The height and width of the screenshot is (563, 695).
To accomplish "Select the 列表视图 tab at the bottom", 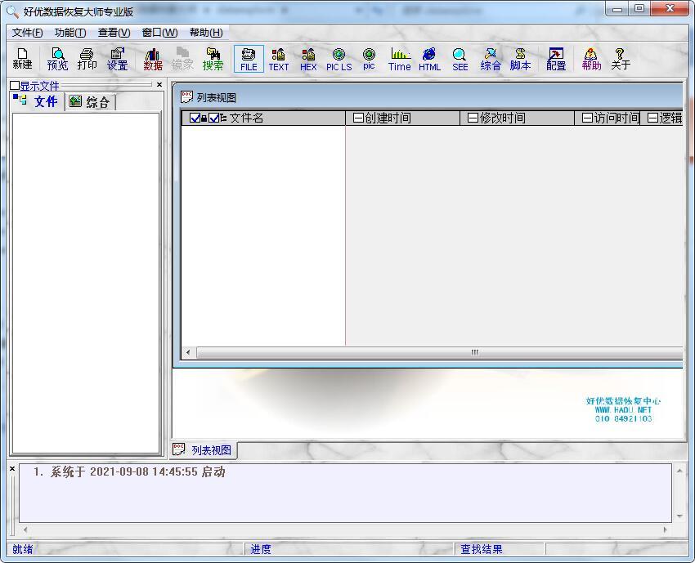I will click(x=204, y=450).
